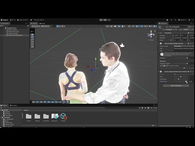This screenshot has height=146, width=195.
Task: Open the Transform component kebab menu
Action: tap(193, 33)
